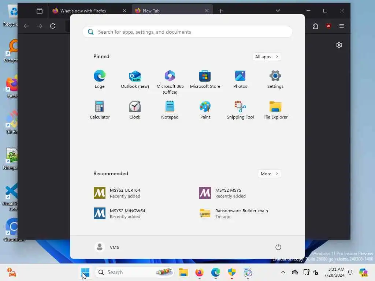The width and height of the screenshot is (375, 281).
Task: Open Microsoft Store pinned app
Action: pyautogui.click(x=205, y=79)
